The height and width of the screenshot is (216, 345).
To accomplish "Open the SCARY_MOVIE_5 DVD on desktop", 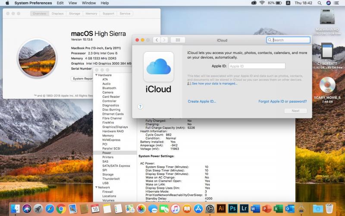I will [327, 85].
